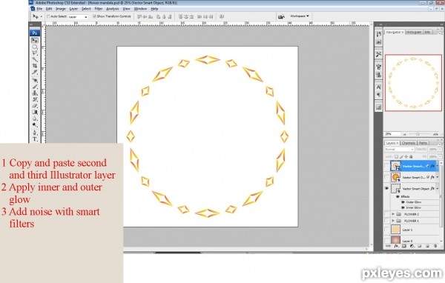Viewport: 445px width, 283px height.
Task: Switch to the Channels tab
Action: [409, 143]
